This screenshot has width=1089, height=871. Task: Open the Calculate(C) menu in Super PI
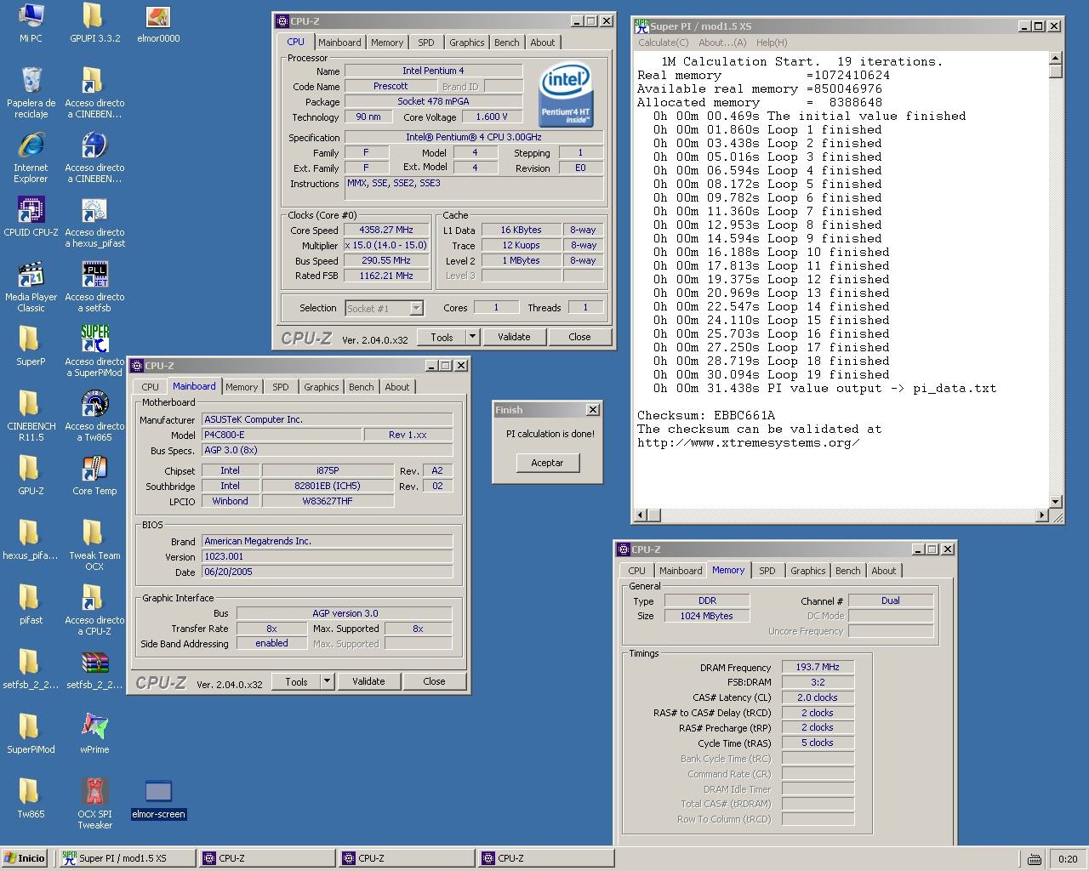pos(663,43)
